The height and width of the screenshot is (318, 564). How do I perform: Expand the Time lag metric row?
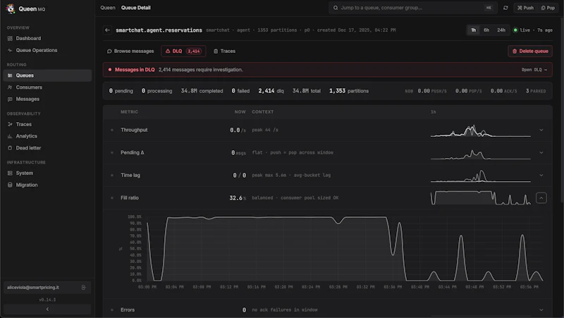[x=541, y=176]
